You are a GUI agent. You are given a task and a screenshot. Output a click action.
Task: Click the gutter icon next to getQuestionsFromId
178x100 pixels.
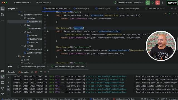48,50
